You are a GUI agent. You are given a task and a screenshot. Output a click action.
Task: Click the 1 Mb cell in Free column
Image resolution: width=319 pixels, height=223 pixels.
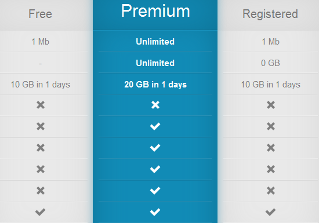click(40, 42)
